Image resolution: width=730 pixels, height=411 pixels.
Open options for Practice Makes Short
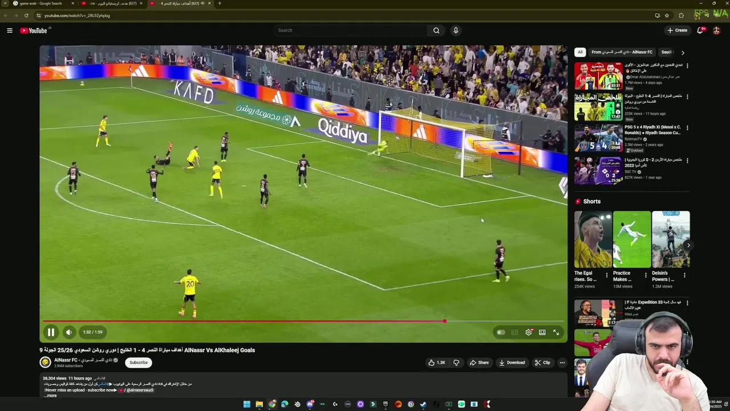point(646,275)
